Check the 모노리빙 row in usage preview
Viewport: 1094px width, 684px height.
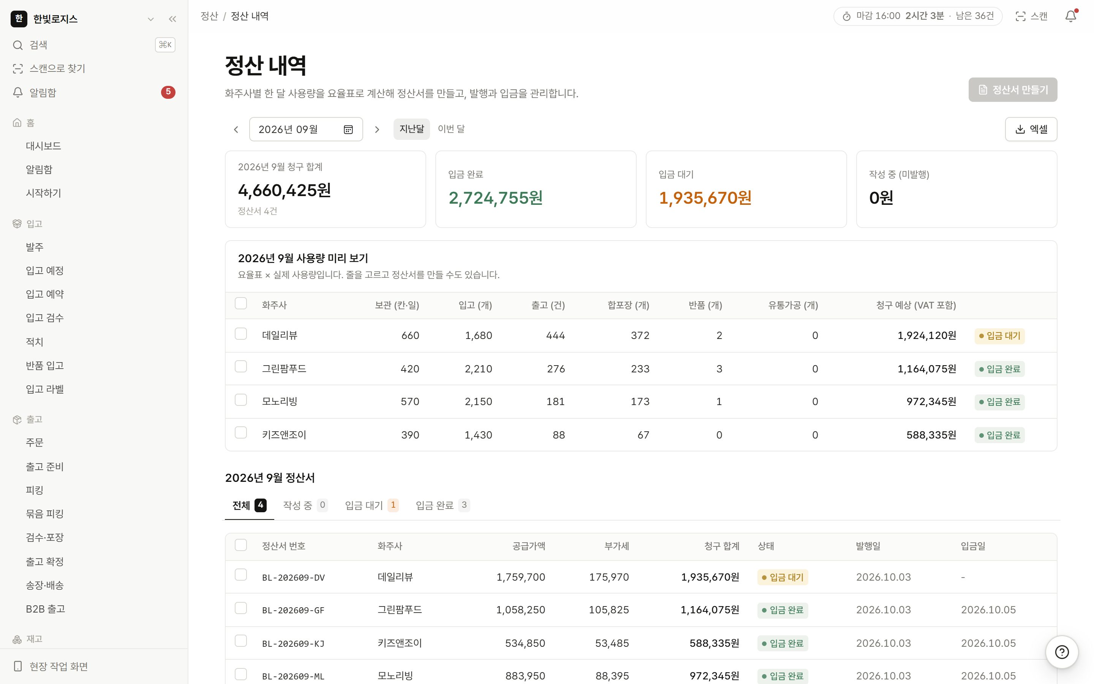pos(241,400)
